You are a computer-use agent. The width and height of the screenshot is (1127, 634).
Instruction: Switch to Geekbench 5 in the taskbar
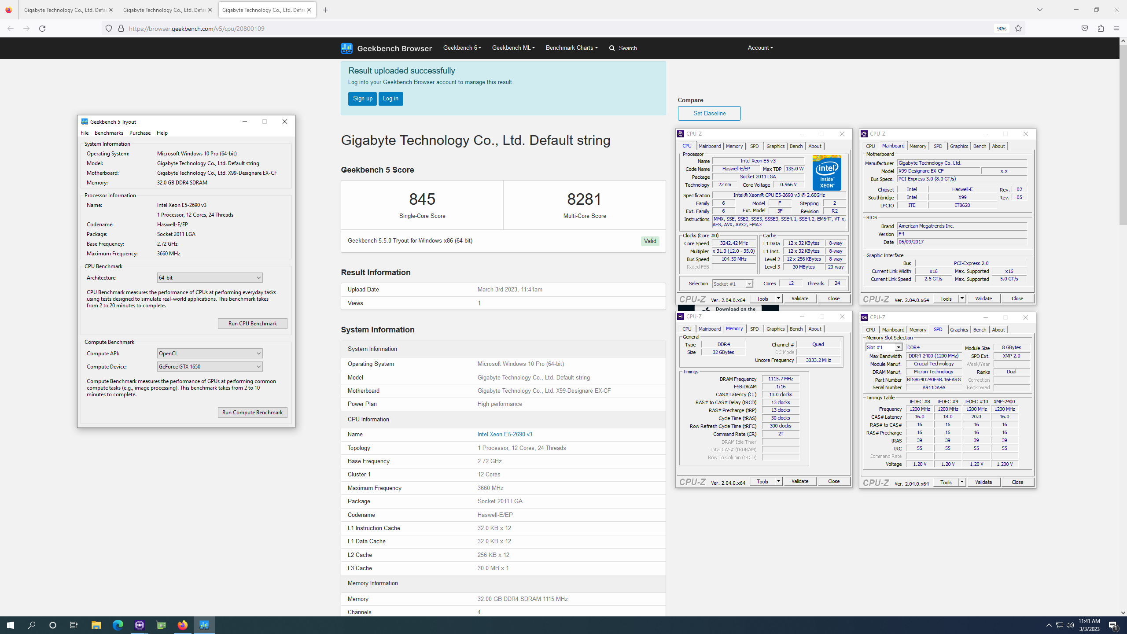click(204, 625)
